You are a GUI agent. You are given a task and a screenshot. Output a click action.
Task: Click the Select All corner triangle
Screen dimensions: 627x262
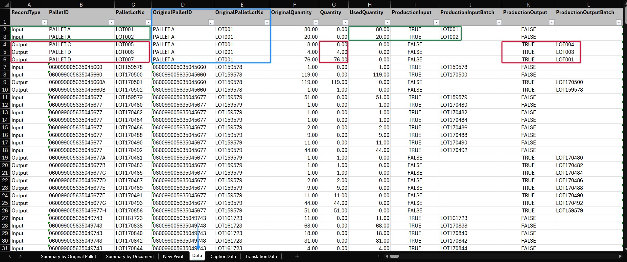click(x=5, y=4)
